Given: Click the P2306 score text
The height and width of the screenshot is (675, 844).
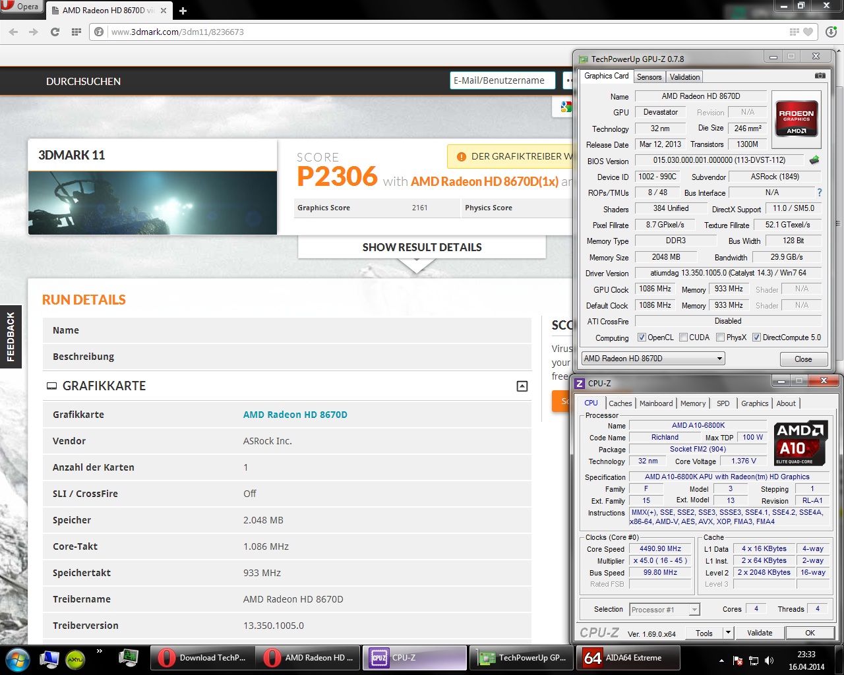Looking at the screenshot, I should pyautogui.click(x=337, y=177).
